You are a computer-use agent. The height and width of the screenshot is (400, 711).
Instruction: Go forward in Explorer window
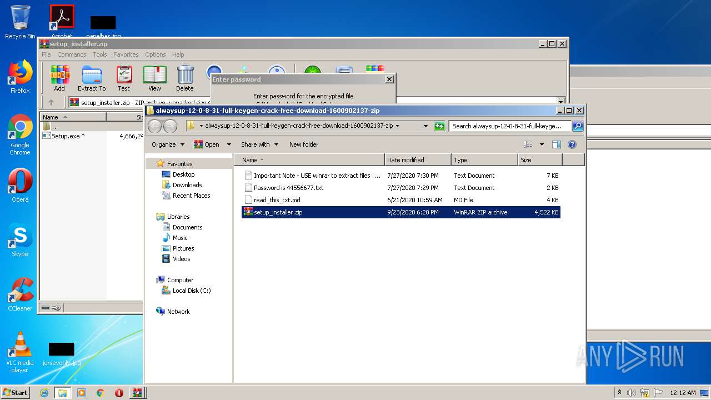170,126
